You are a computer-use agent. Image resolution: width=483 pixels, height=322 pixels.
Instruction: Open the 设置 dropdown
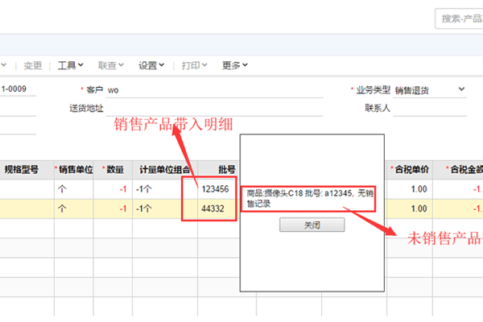tap(151, 65)
